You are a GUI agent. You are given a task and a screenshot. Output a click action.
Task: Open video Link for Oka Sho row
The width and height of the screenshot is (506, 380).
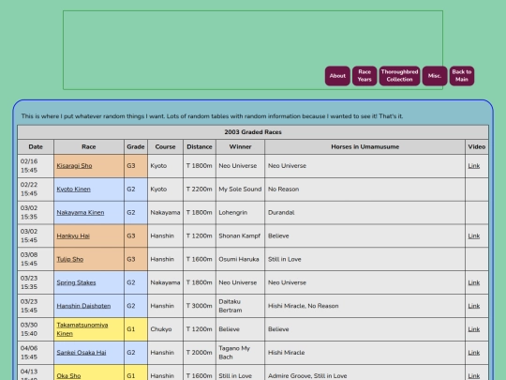(474, 376)
